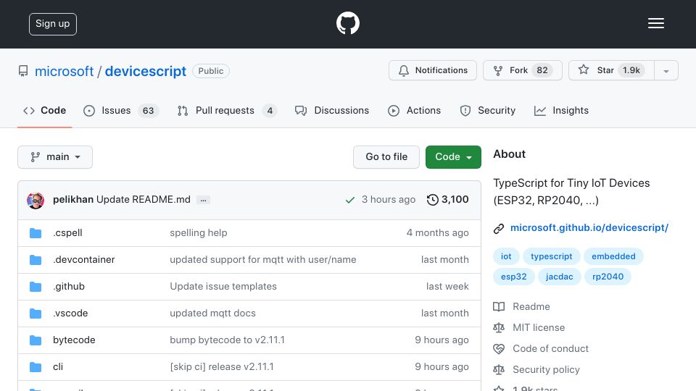Open the Issues tab
This screenshot has width=696, height=391.
[121, 110]
